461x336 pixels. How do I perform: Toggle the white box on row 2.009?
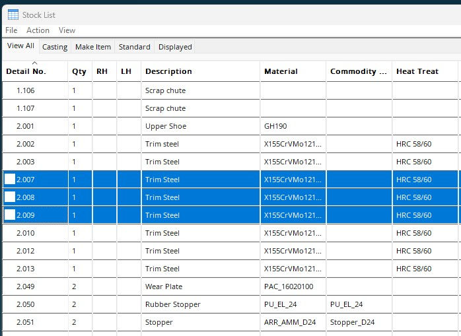tap(10, 215)
